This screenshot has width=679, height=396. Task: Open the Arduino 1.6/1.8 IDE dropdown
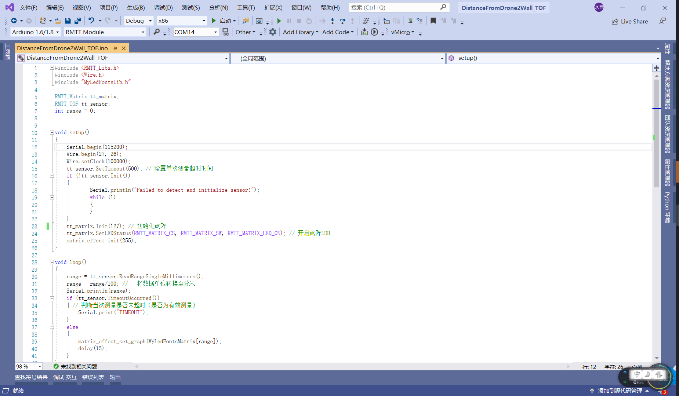pos(35,32)
